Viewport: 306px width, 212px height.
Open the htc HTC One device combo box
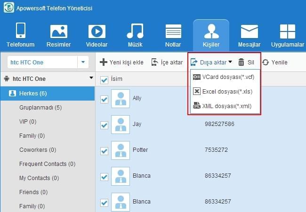pyautogui.click(x=48, y=63)
